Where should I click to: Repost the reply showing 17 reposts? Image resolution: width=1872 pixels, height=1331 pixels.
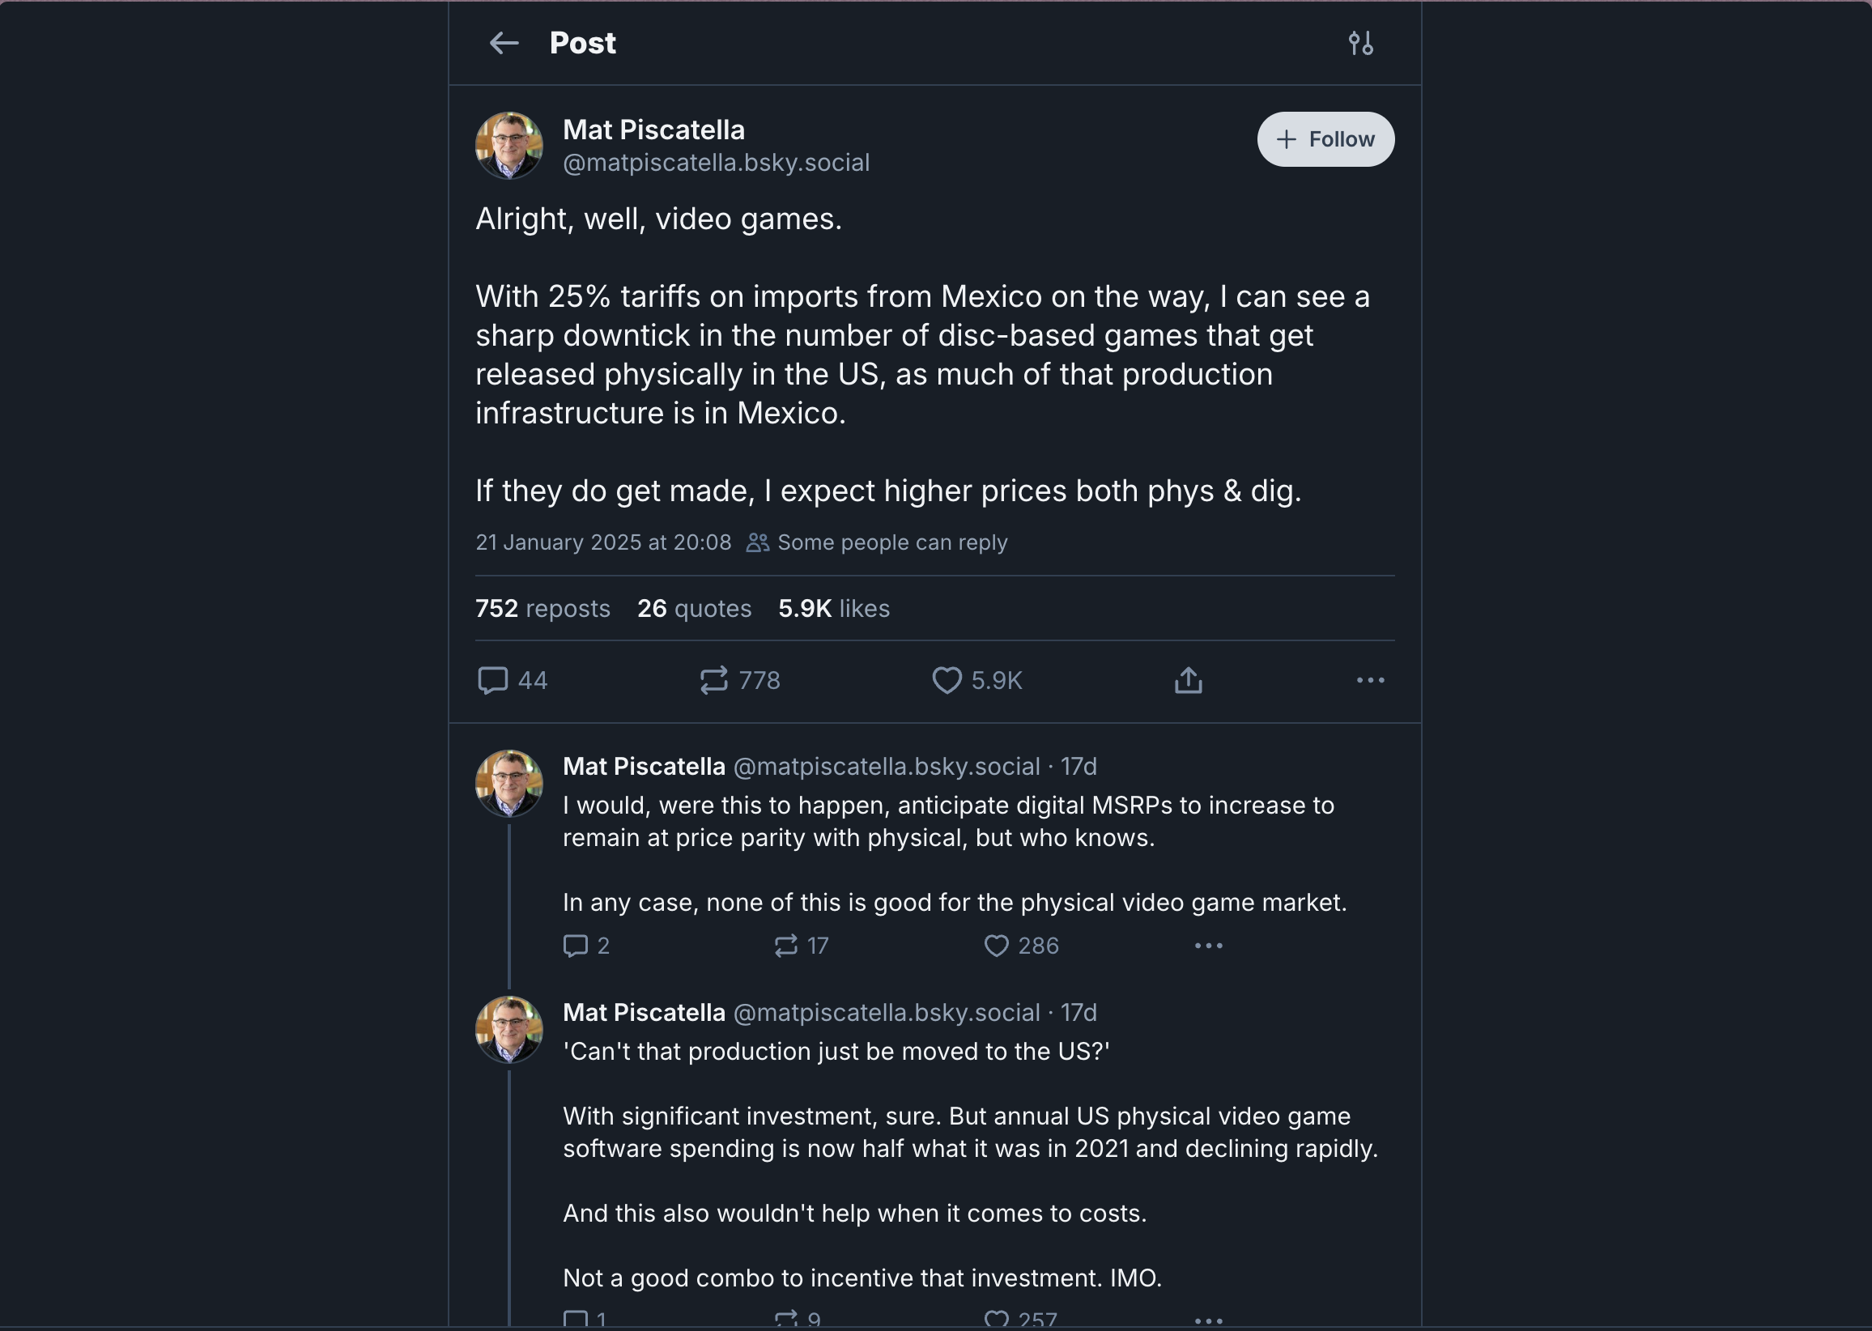point(787,946)
